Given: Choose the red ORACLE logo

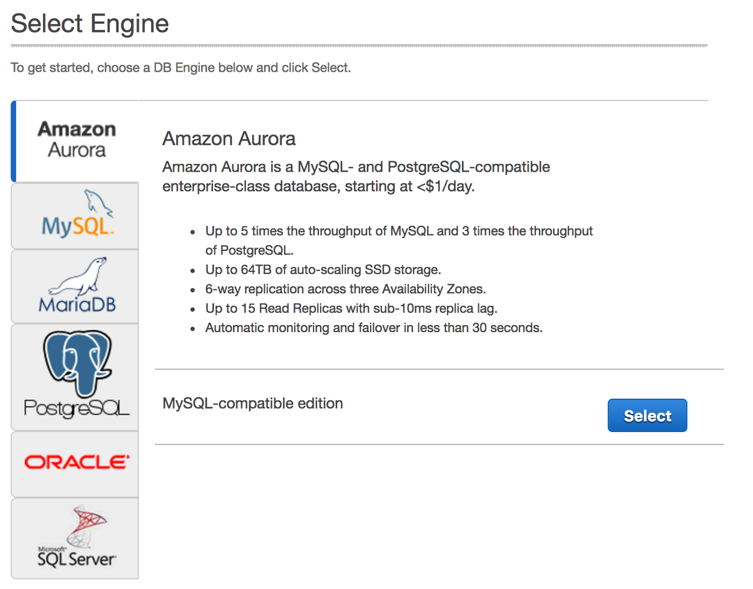Looking at the screenshot, I should 76,462.
